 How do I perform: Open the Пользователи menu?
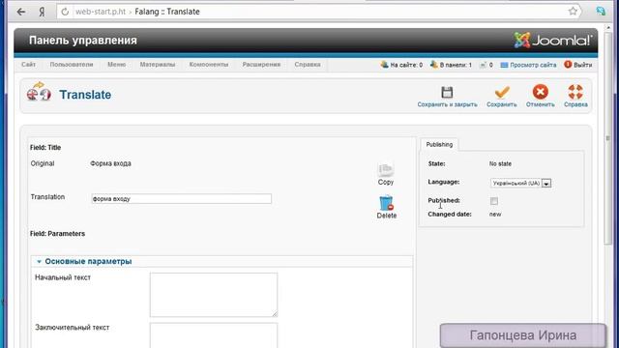pyautogui.click(x=72, y=65)
